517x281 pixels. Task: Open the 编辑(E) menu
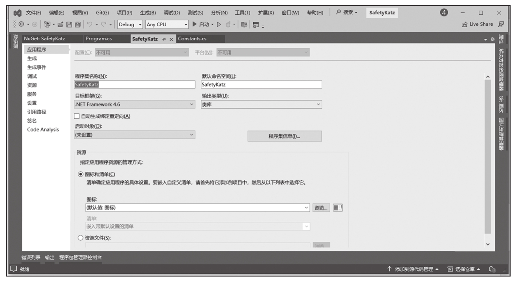point(57,13)
